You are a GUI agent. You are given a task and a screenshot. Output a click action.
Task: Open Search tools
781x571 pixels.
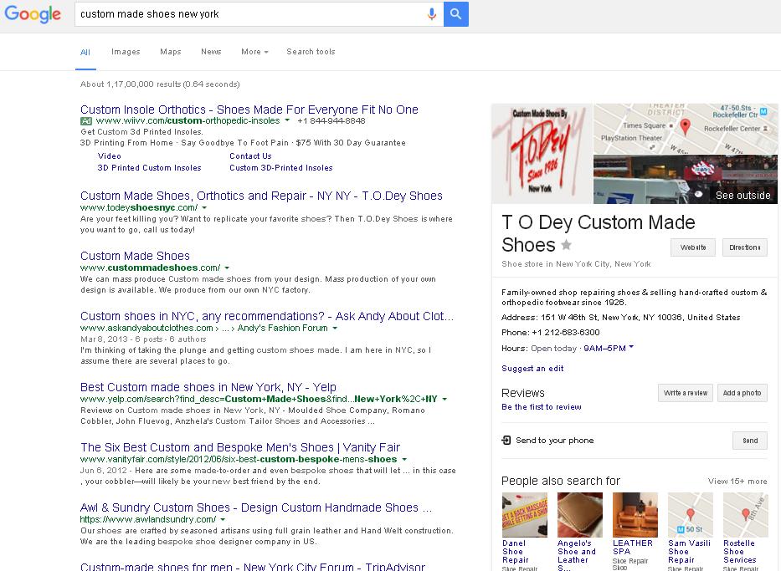(311, 52)
